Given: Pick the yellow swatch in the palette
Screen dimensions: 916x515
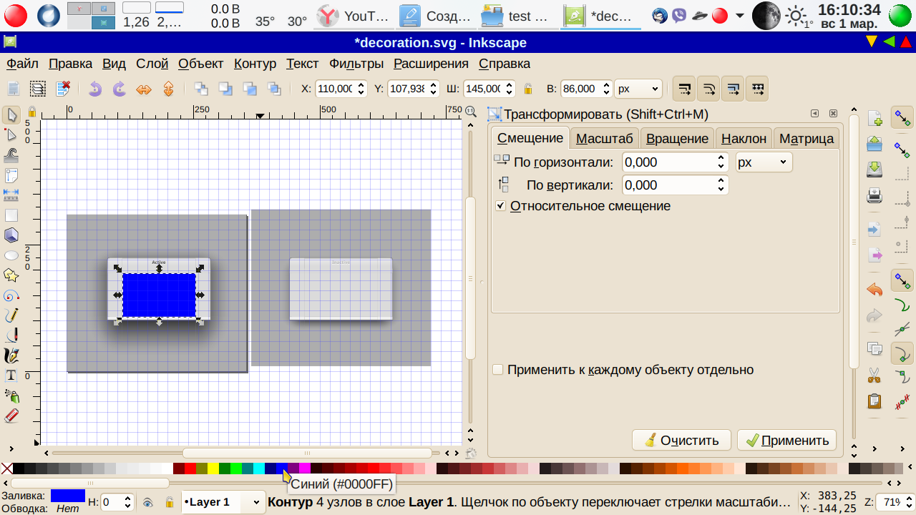Looking at the screenshot, I should point(213,469).
